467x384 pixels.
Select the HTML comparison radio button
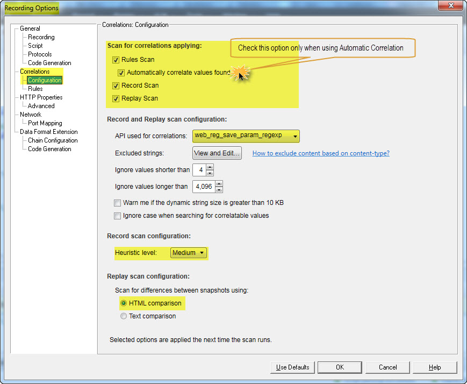124,303
